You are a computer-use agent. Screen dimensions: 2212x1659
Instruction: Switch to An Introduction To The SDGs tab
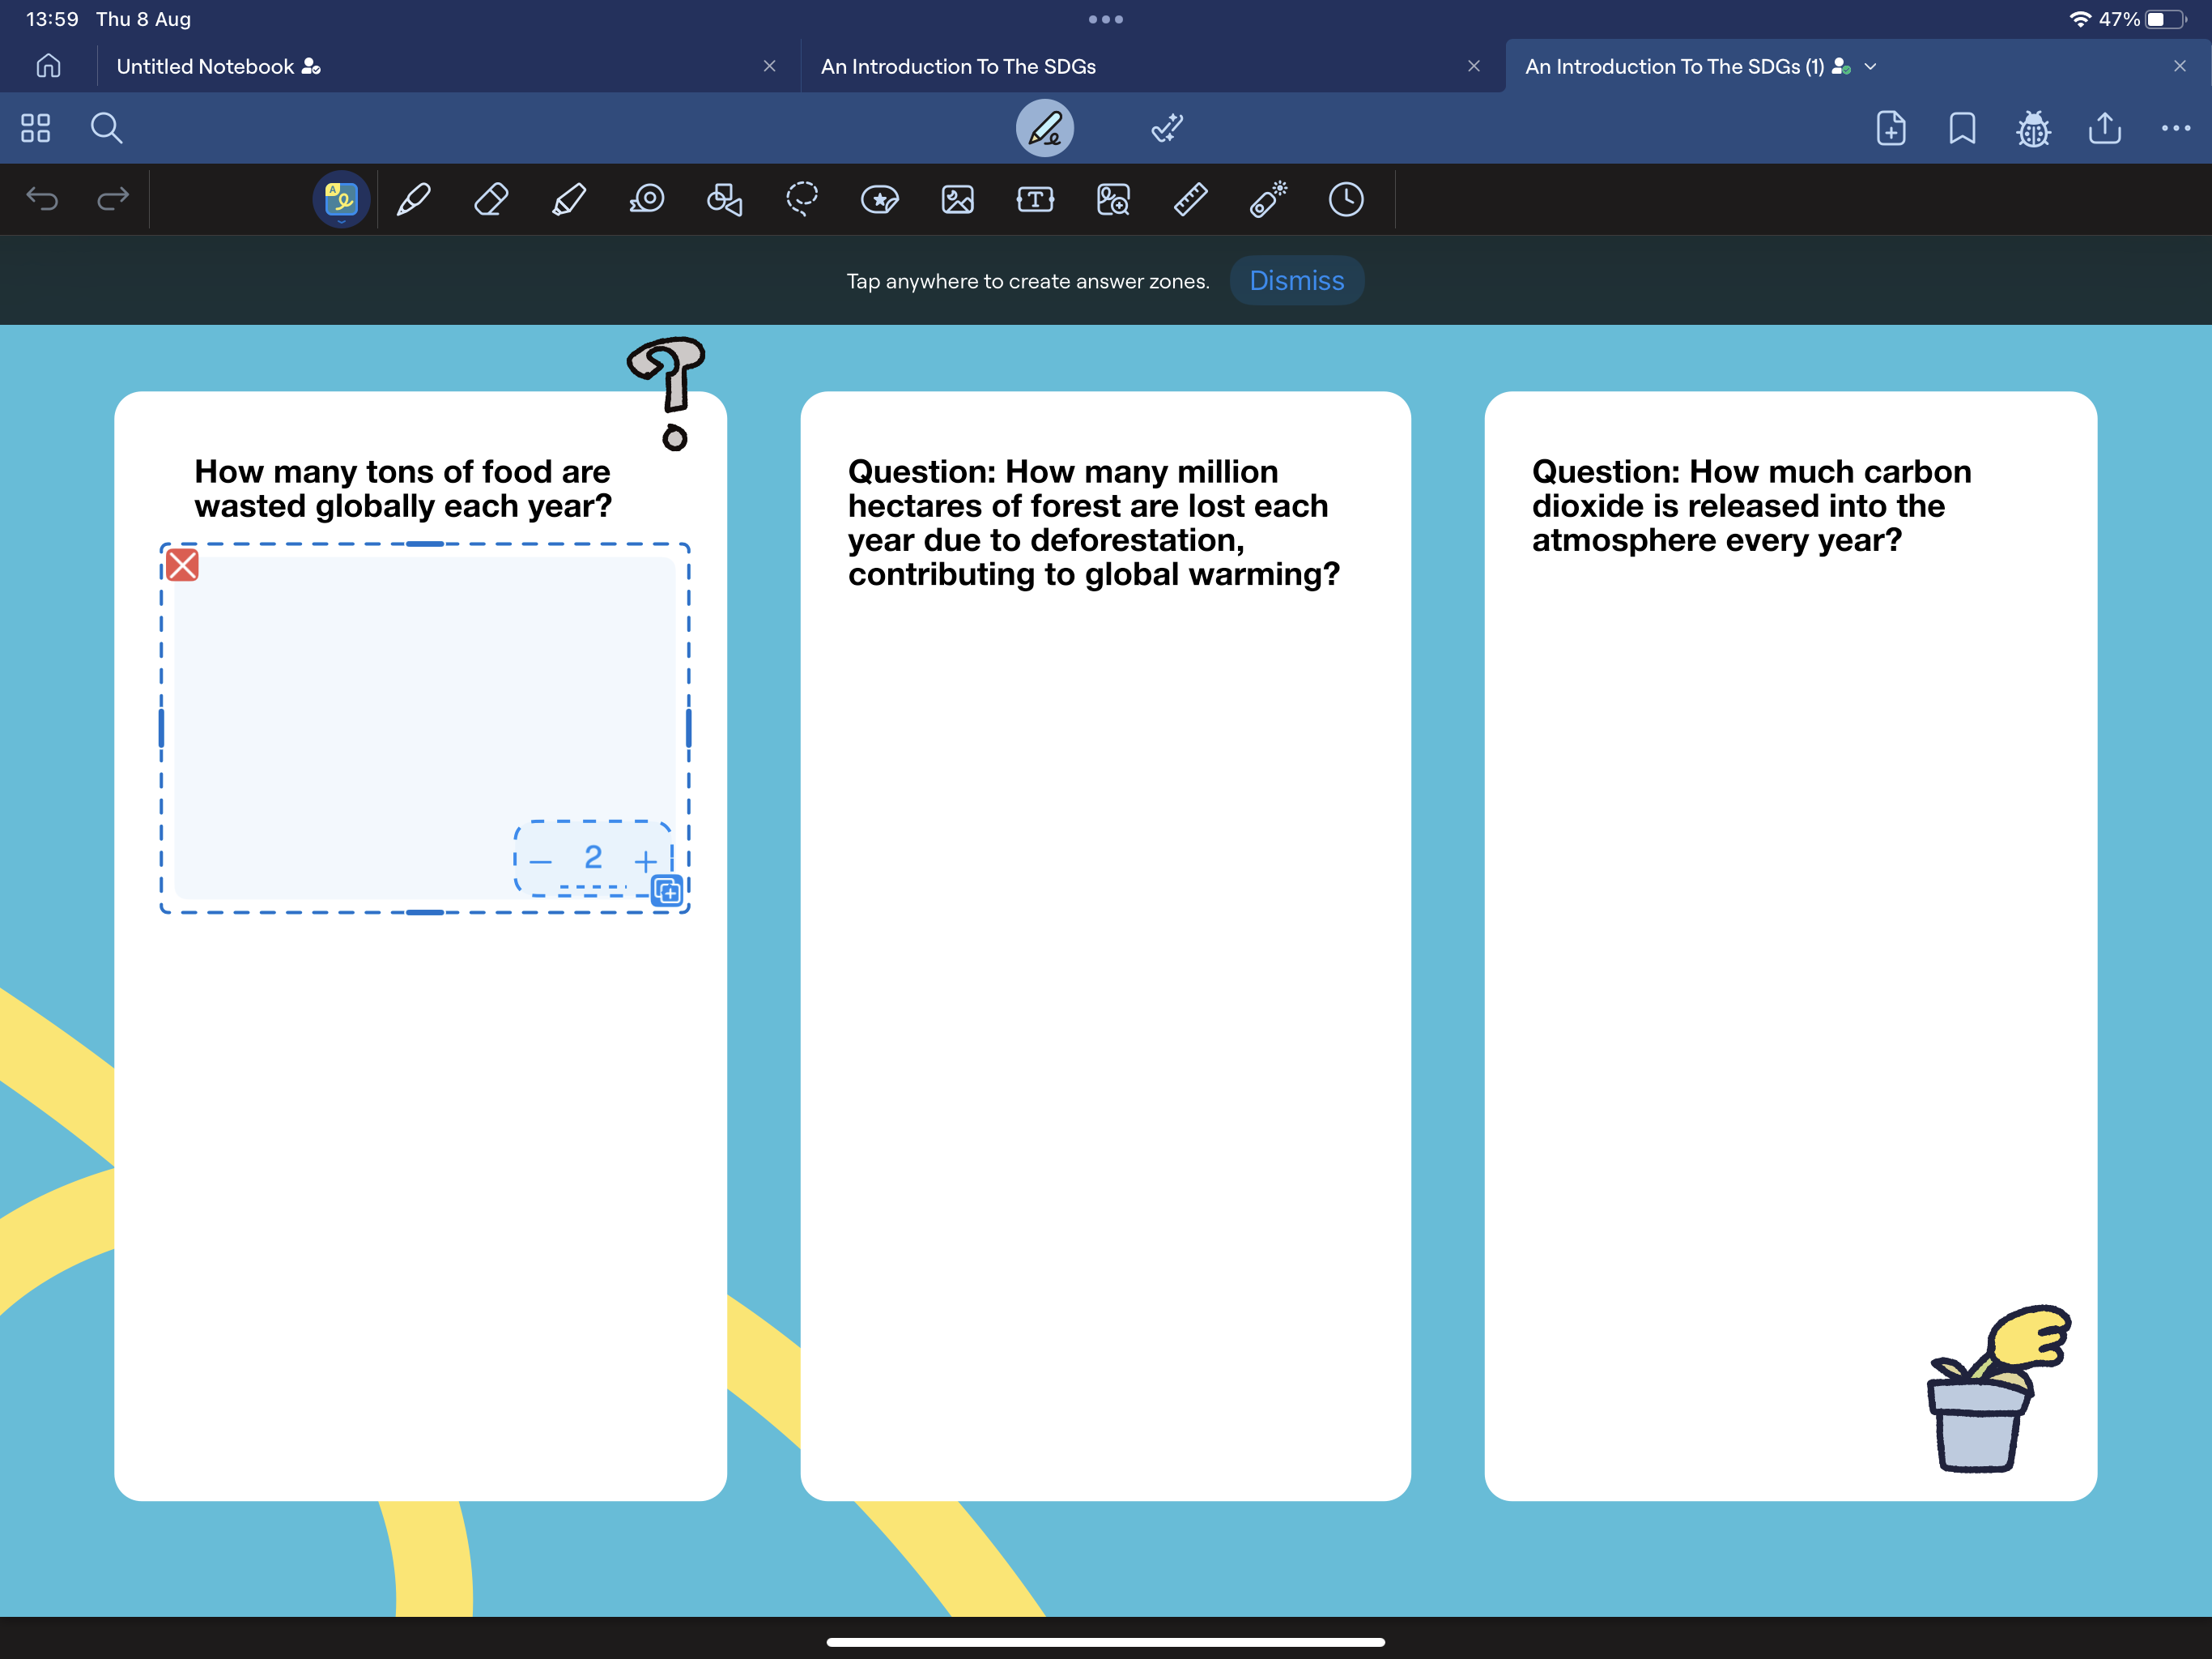(x=958, y=67)
